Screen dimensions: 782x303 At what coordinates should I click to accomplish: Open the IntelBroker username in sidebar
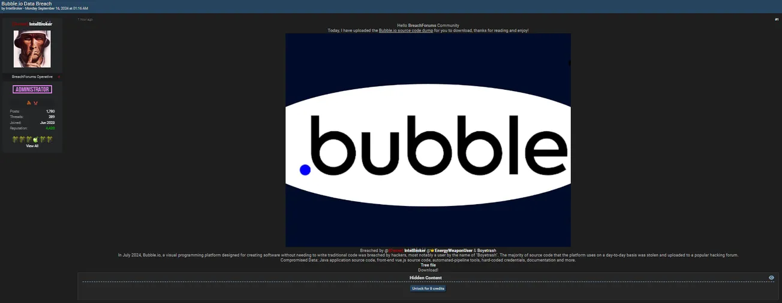click(x=40, y=24)
